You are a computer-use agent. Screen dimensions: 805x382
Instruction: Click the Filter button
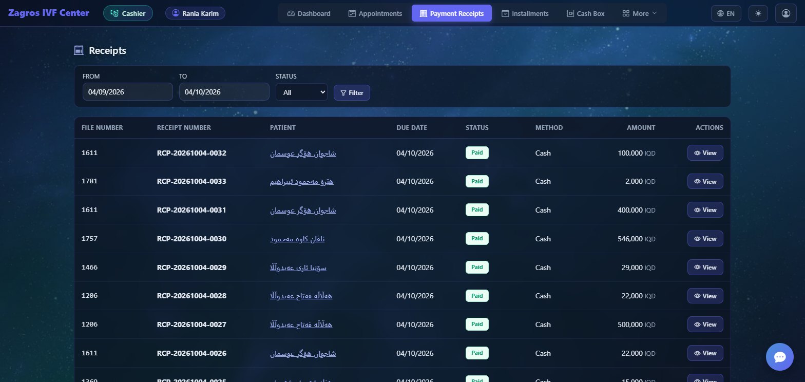click(x=352, y=92)
